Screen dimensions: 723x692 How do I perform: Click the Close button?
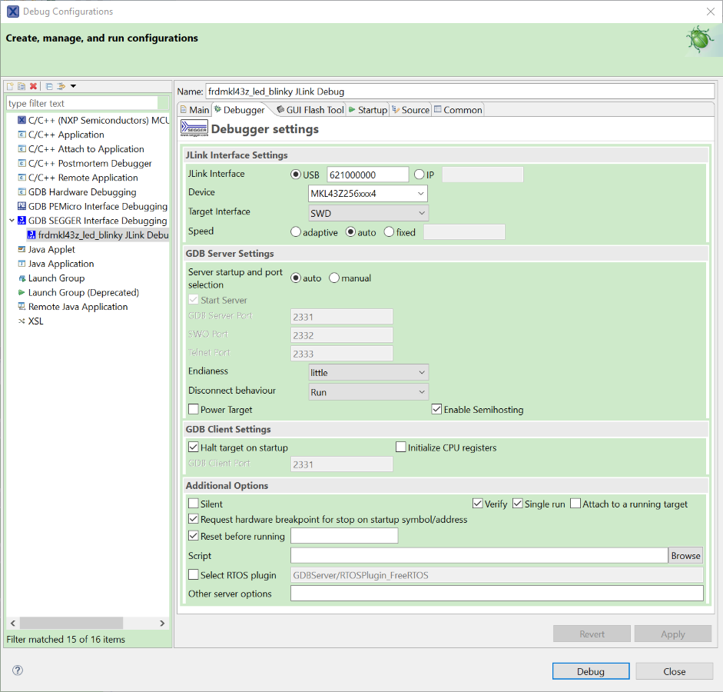(x=674, y=671)
